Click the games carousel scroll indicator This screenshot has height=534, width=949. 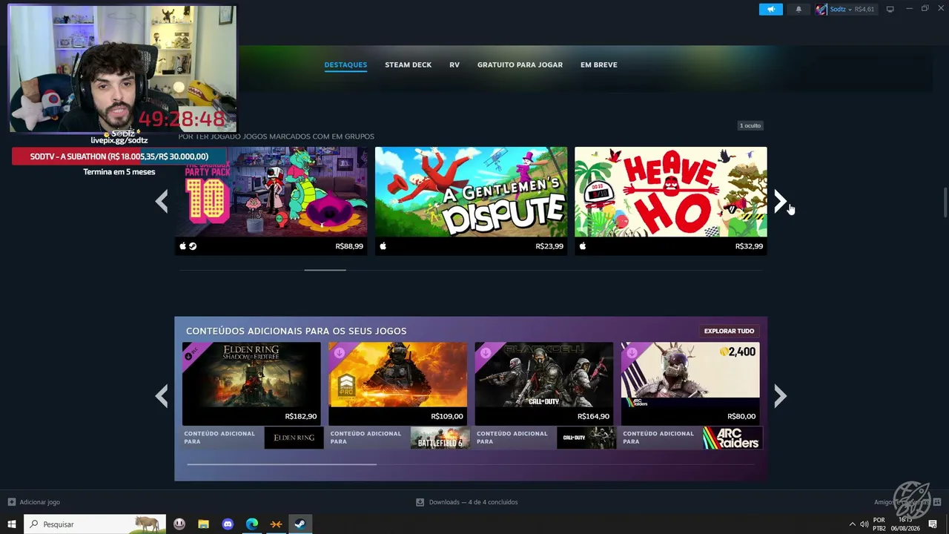pyautogui.click(x=325, y=270)
